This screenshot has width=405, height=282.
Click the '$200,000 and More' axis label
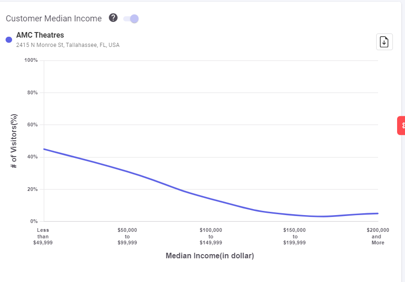(x=378, y=236)
